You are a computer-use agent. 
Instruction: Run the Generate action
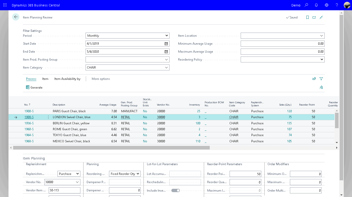34,88
